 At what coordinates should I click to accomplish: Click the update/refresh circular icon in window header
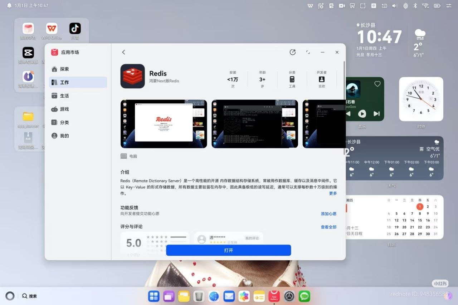[x=293, y=52]
